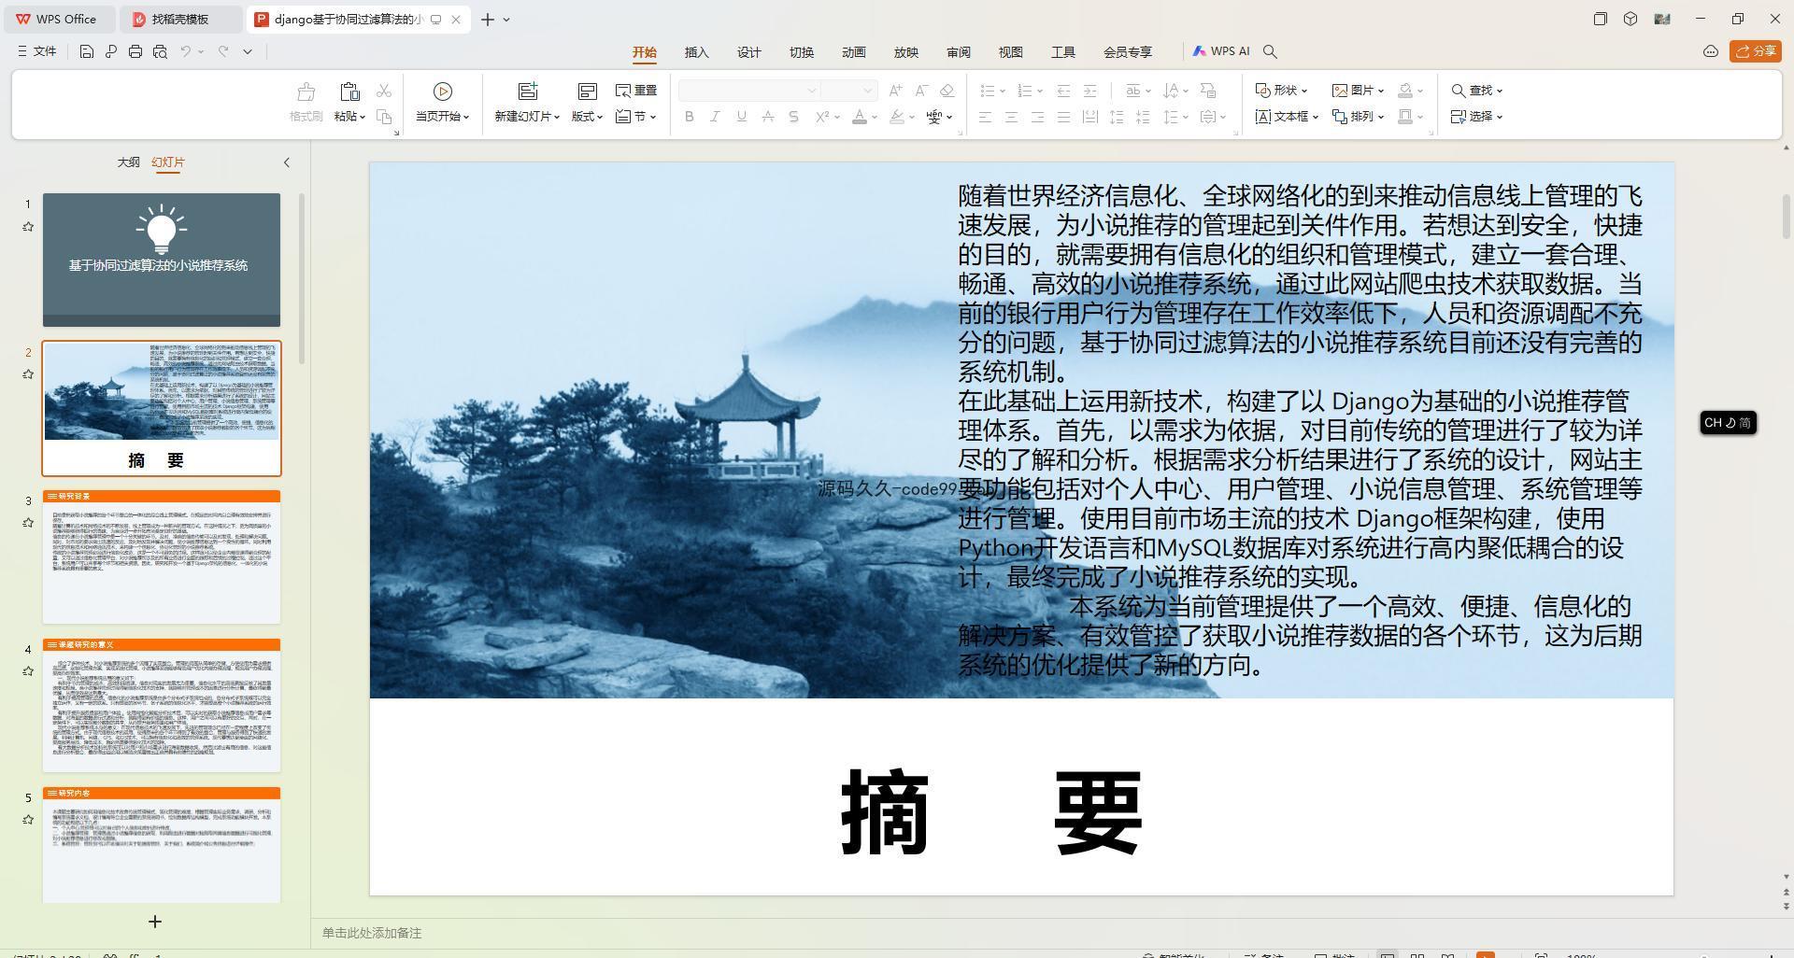Click Decrease Font Size A- icon

pos(921,91)
